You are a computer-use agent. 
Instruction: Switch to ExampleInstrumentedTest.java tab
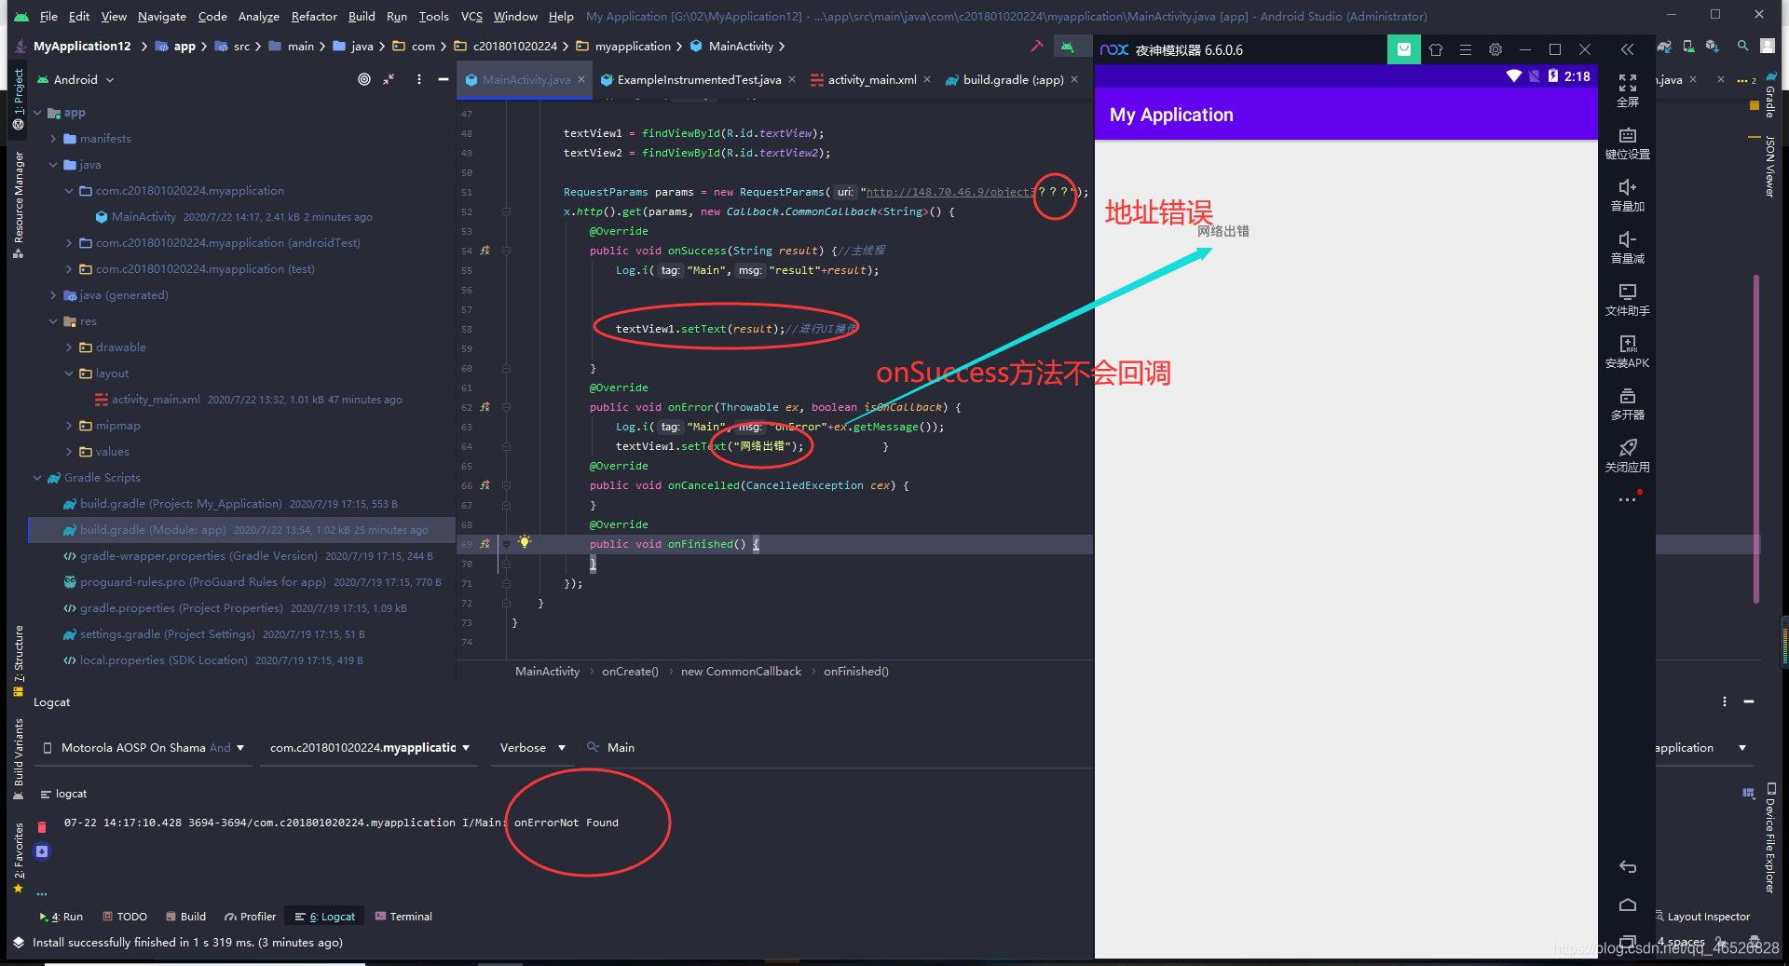(x=698, y=79)
